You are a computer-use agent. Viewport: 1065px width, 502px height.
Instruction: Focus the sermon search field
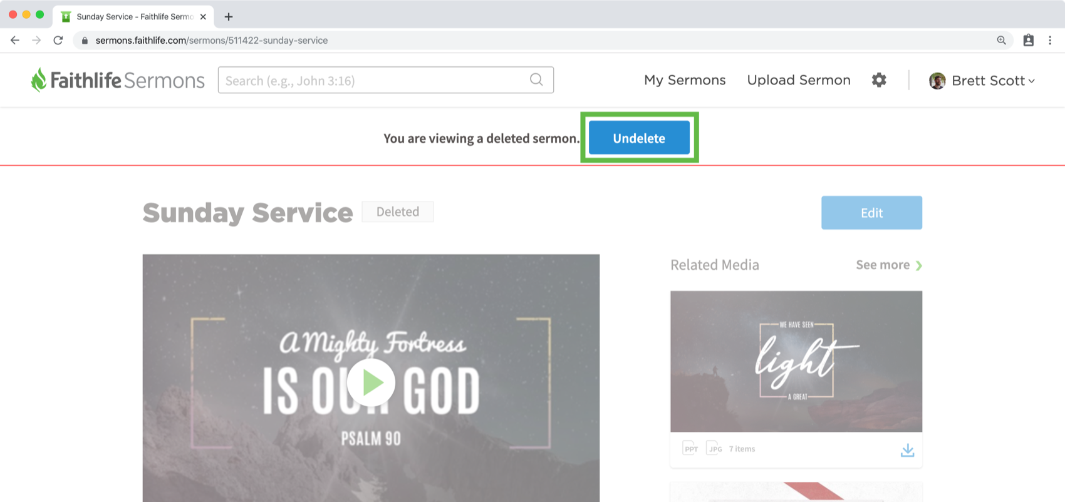coord(385,80)
